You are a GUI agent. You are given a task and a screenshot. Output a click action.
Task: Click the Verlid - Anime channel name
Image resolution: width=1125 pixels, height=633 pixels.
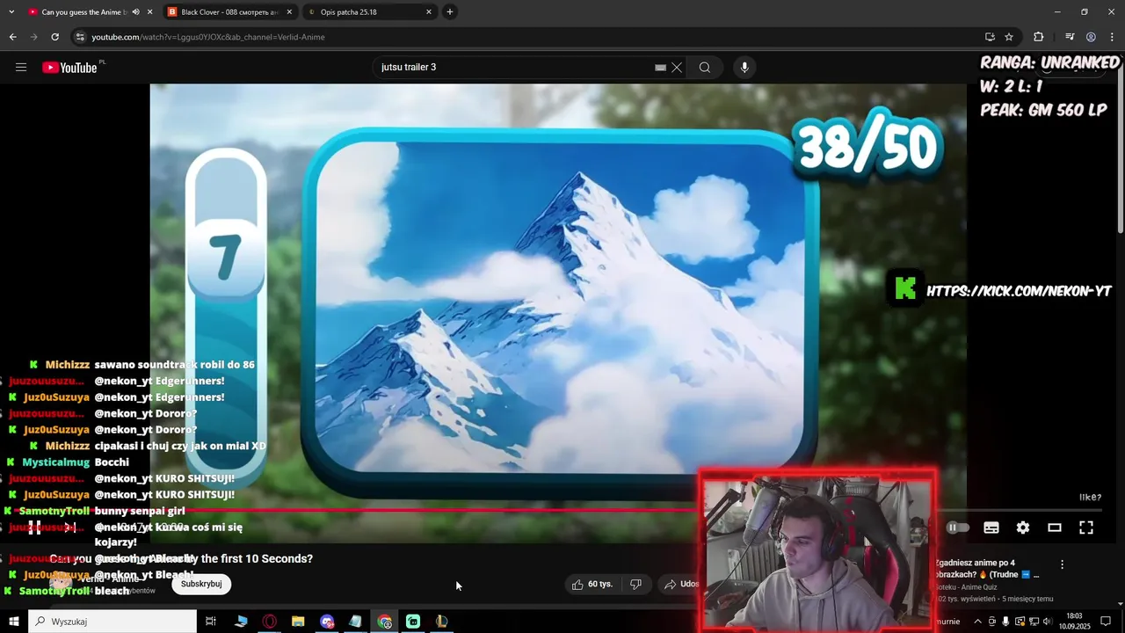tap(109, 578)
